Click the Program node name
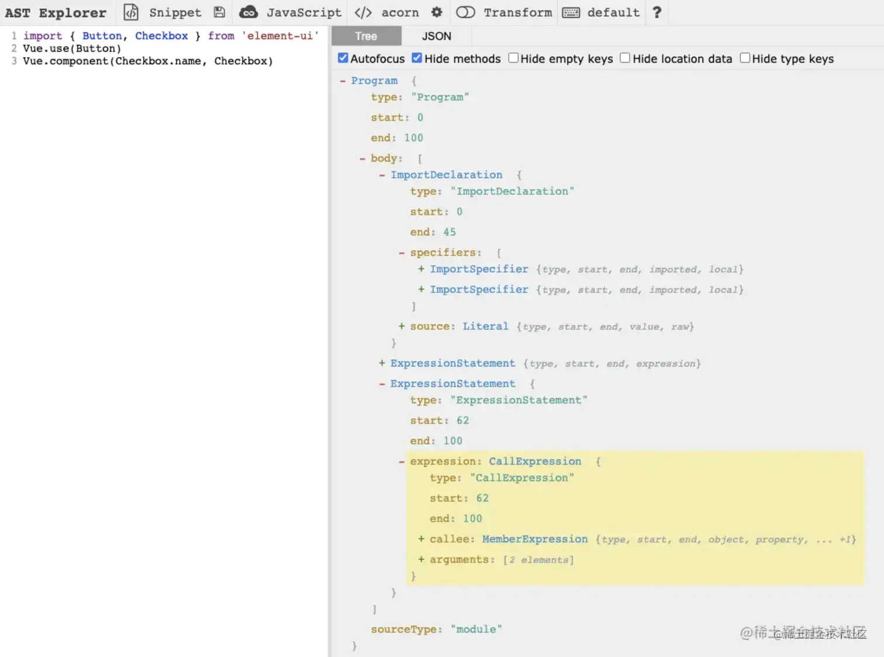 (x=374, y=81)
